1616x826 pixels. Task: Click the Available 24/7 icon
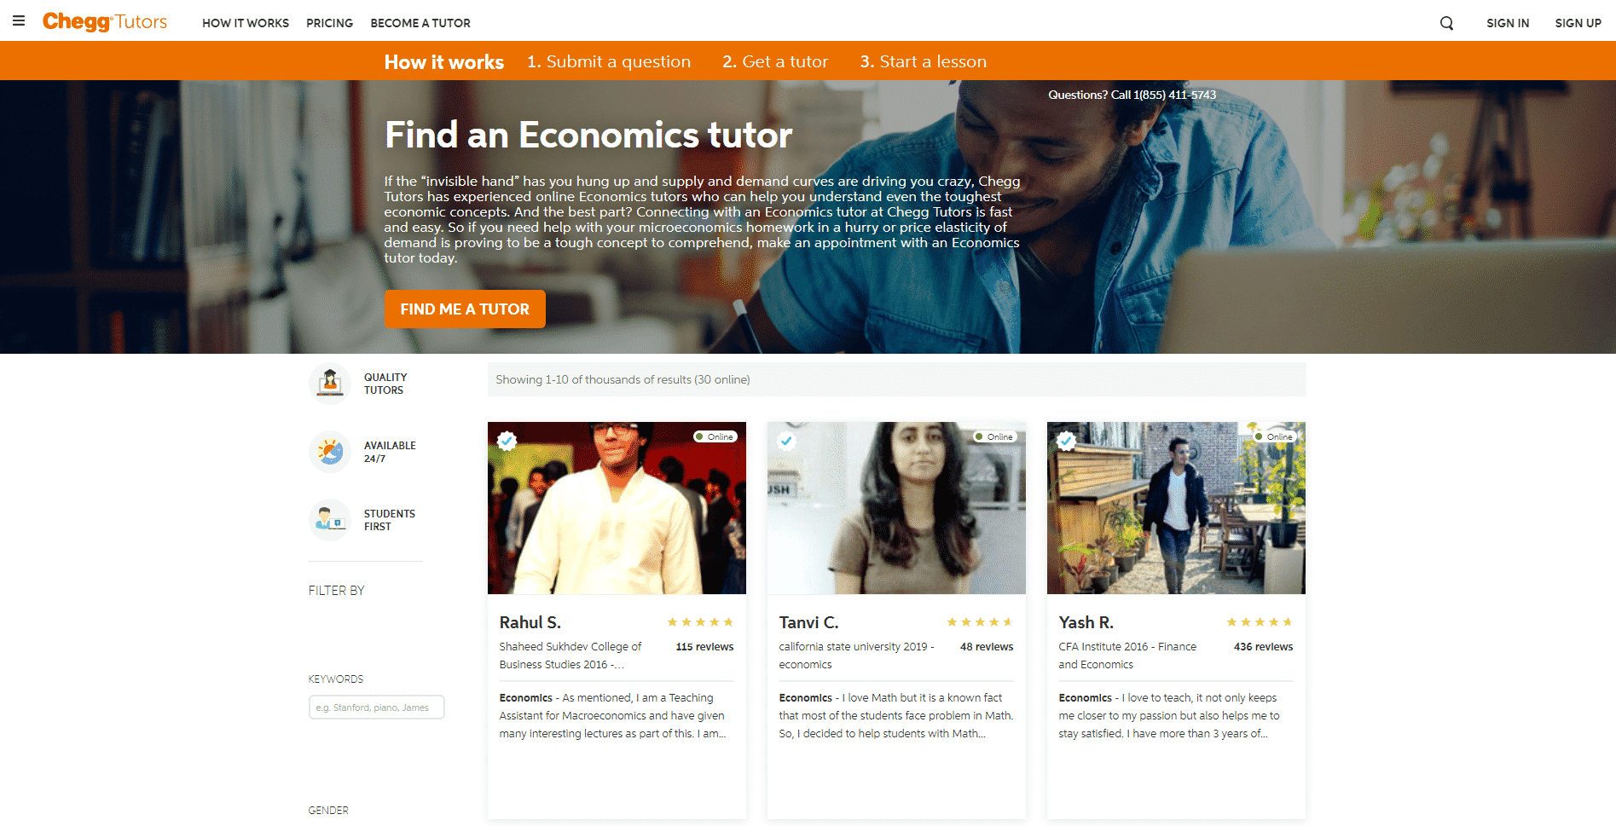pyautogui.click(x=330, y=452)
